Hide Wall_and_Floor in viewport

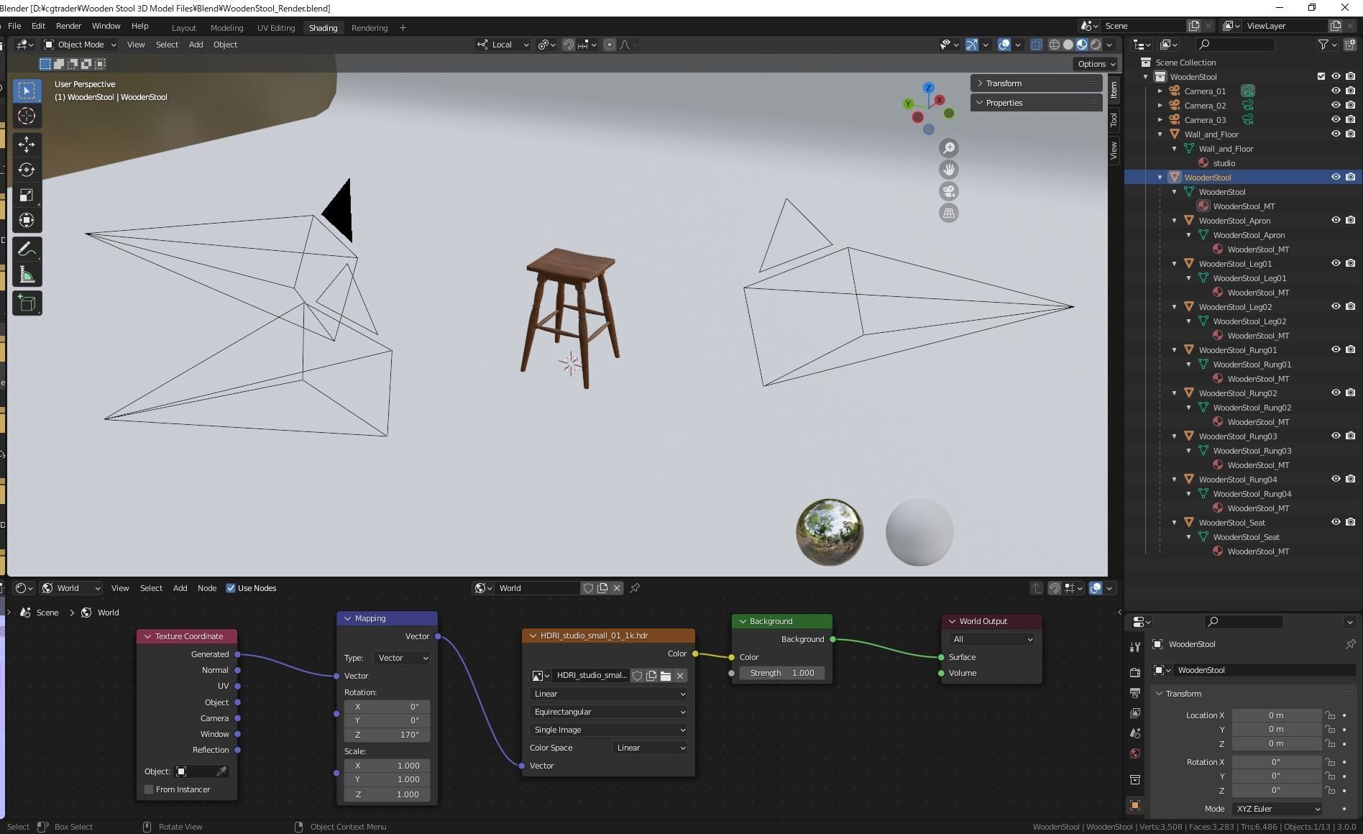(x=1336, y=134)
